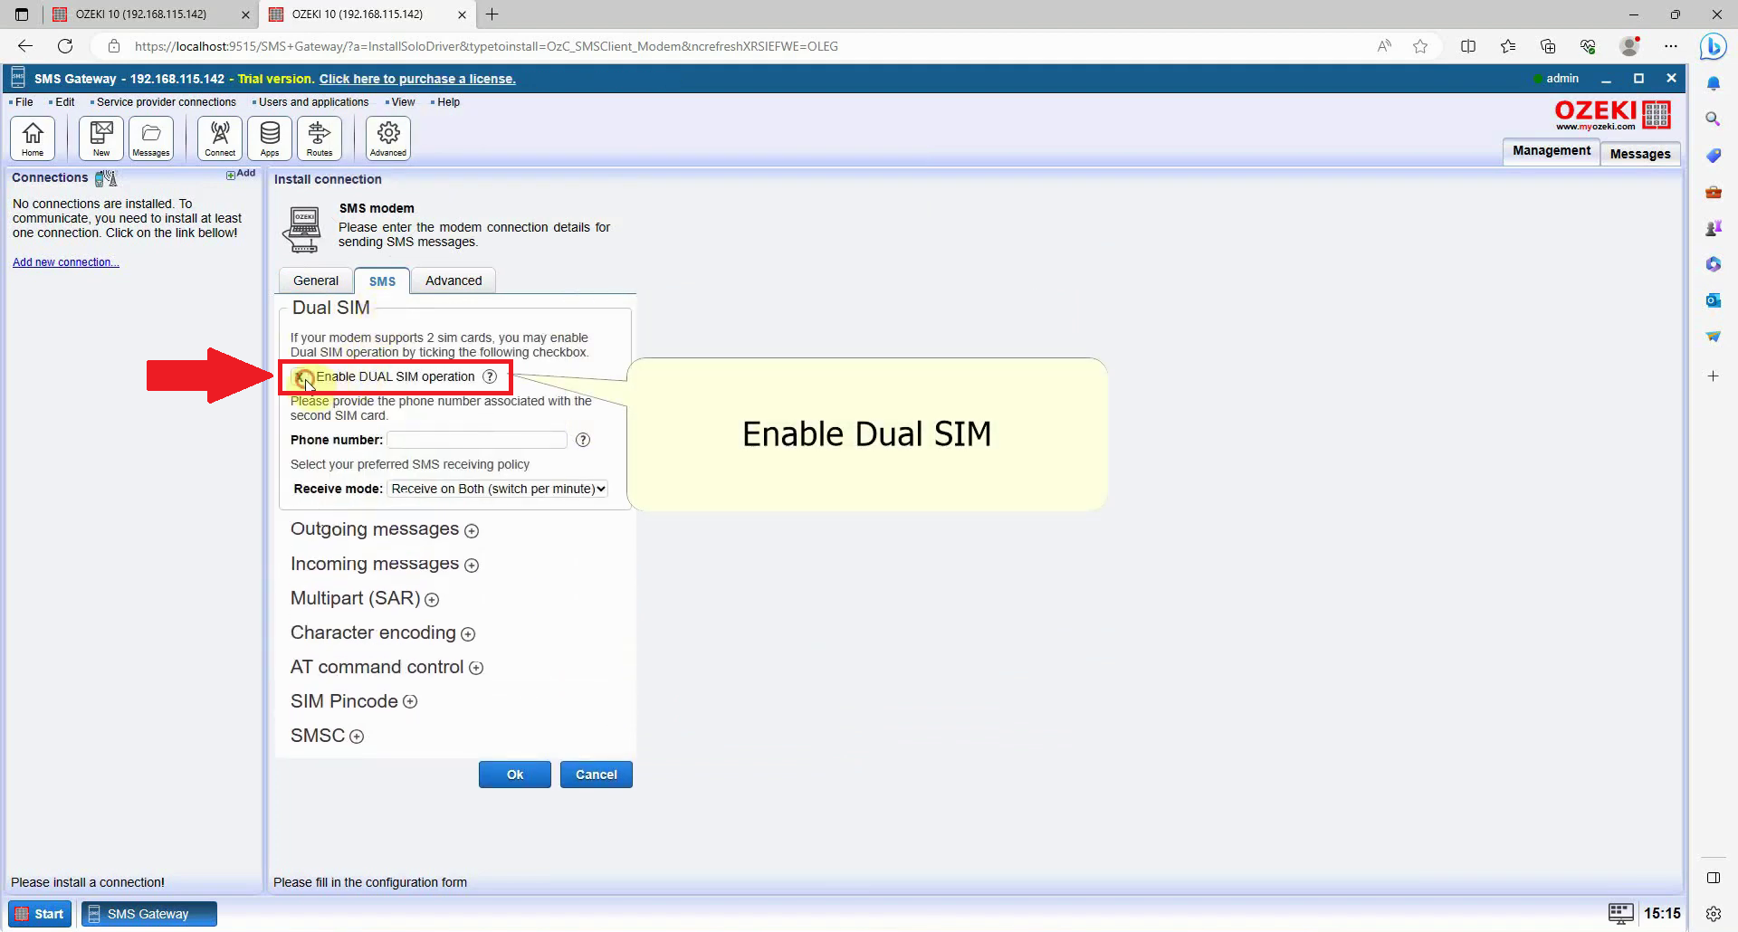Click the sidebar plus to add app
The image size is (1738, 932).
tap(1713, 376)
